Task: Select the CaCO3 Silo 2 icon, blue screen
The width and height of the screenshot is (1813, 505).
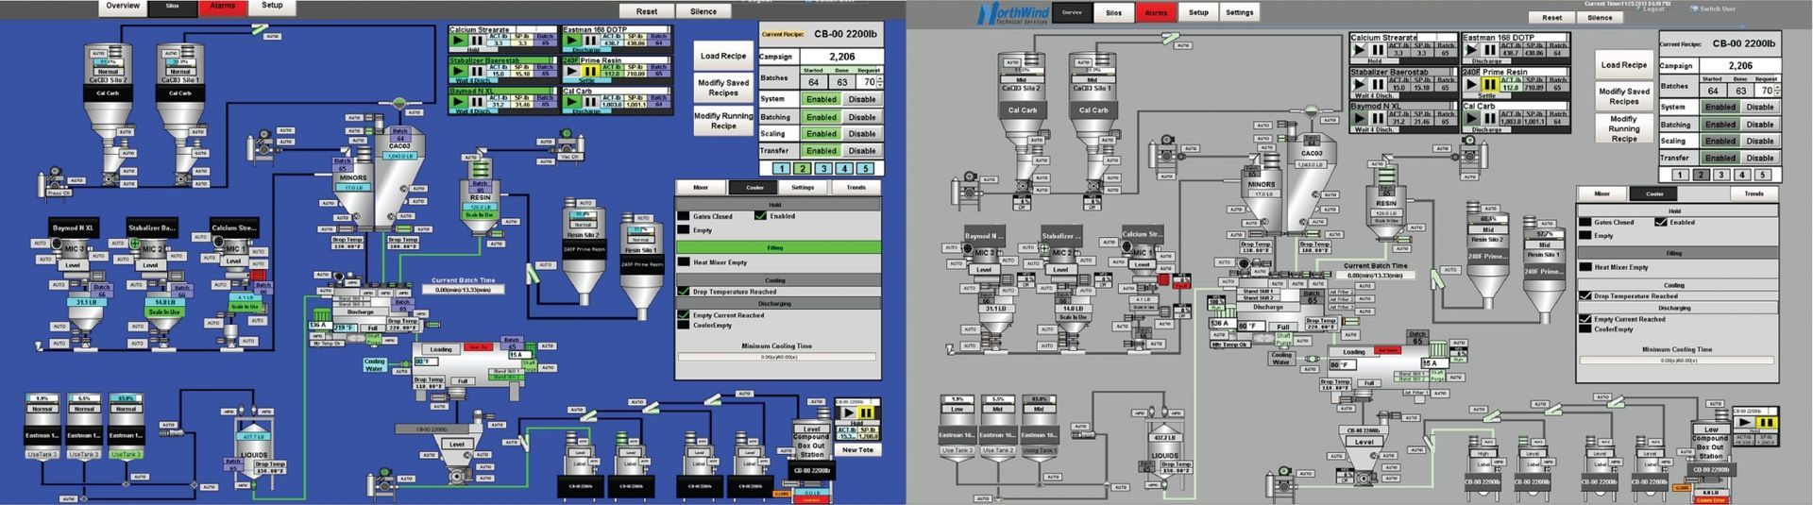Action: [108, 93]
